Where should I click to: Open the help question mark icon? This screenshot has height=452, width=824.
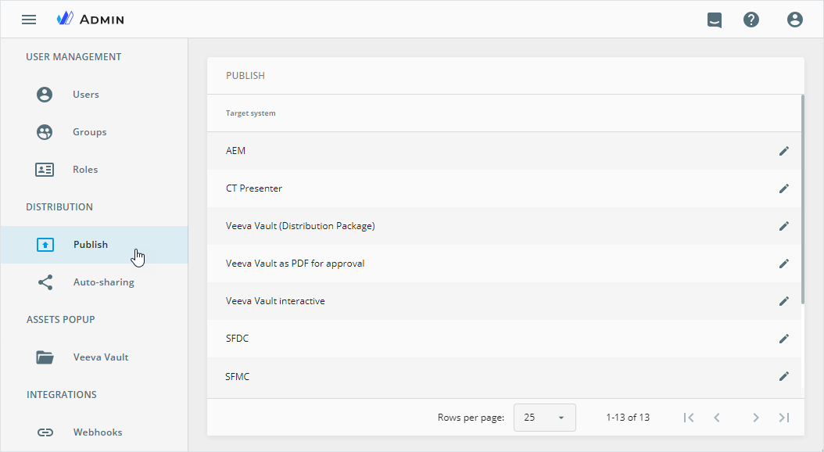(x=751, y=20)
